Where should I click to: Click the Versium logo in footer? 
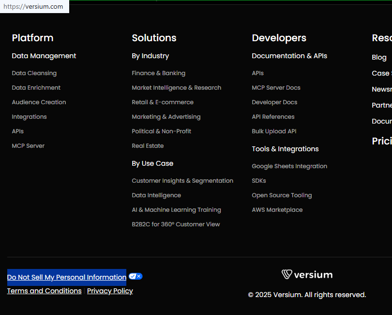(x=307, y=275)
